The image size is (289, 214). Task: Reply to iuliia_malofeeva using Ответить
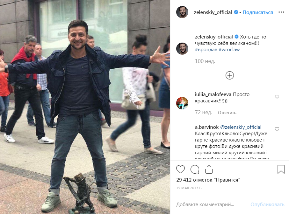(x=227, y=113)
